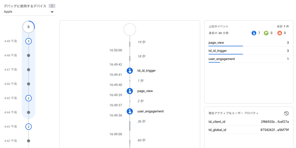
Task: Select the 4:43 午後 minute bubble
Action: (x=28, y=127)
